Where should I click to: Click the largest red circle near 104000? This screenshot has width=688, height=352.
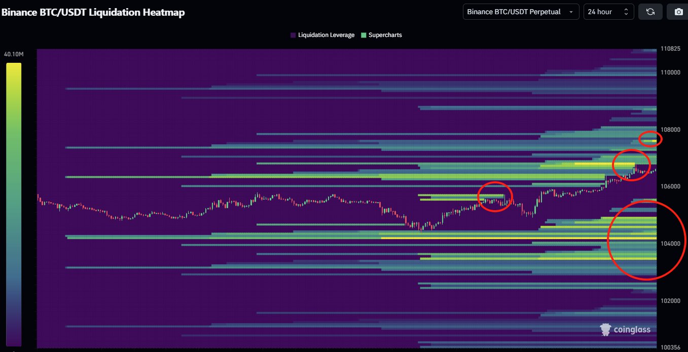click(x=645, y=240)
